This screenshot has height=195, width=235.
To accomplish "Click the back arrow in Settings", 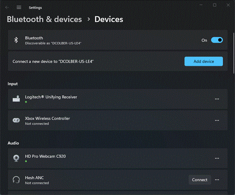I will coord(7,7).
